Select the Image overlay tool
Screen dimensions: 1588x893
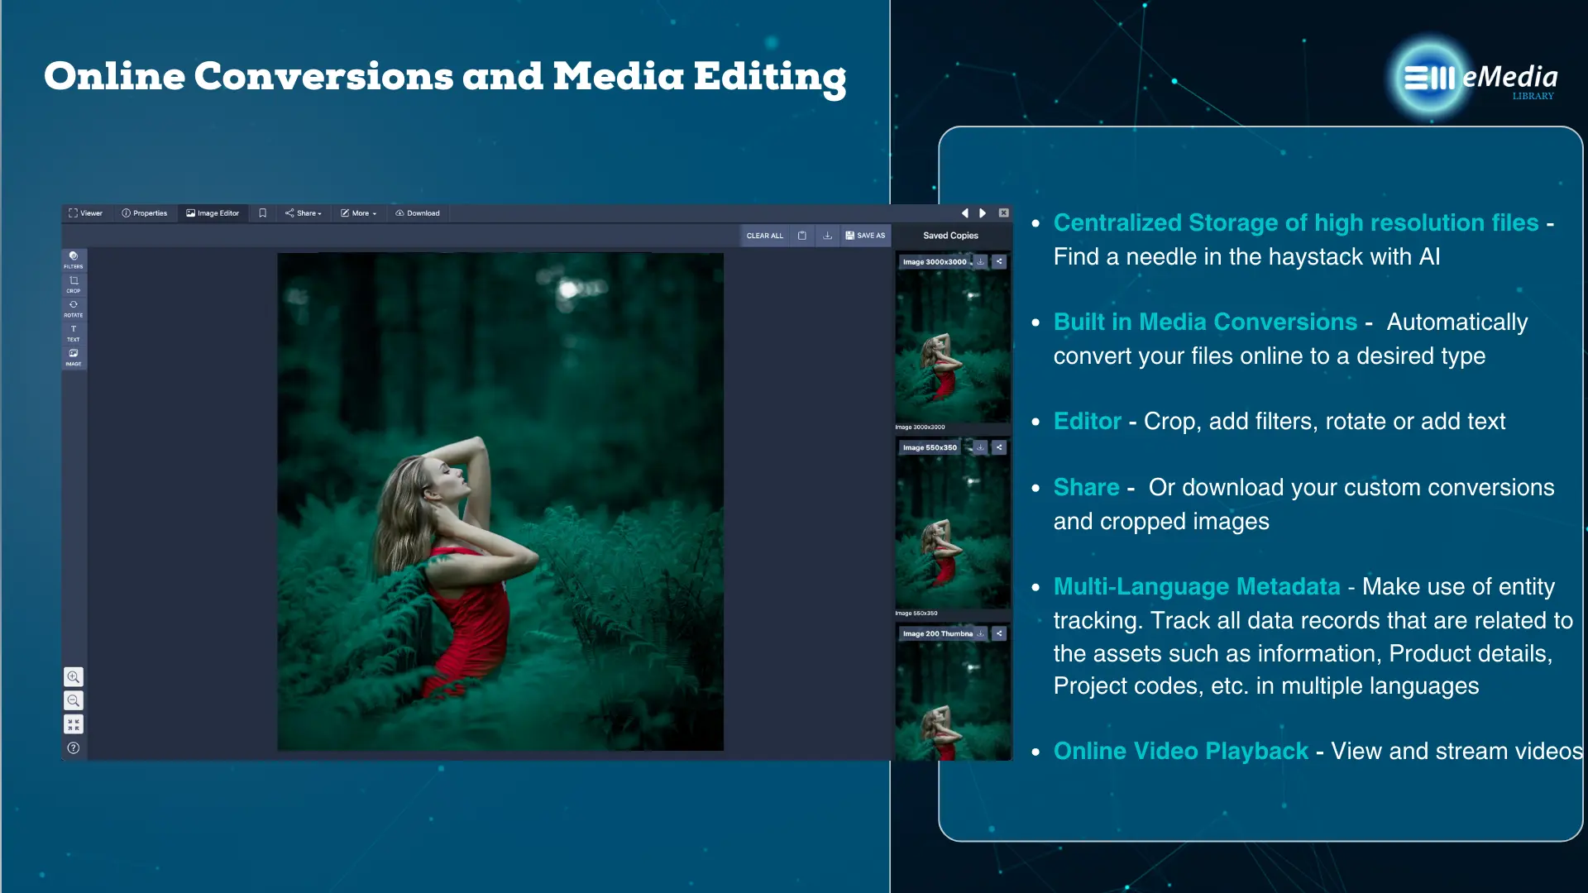click(x=74, y=356)
